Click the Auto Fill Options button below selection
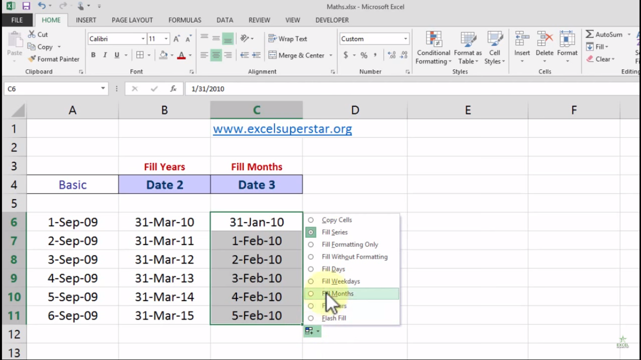641x360 pixels. (312, 331)
